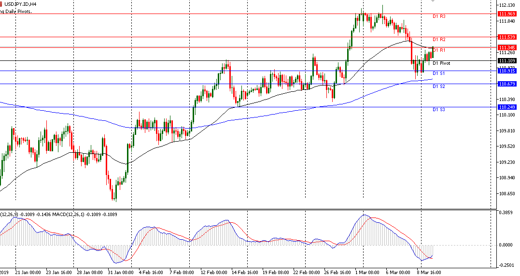This screenshot has width=520, height=276.
Task: Click the D1 S1 pivot label
Action: pyautogui.click(x=438, y=73)
